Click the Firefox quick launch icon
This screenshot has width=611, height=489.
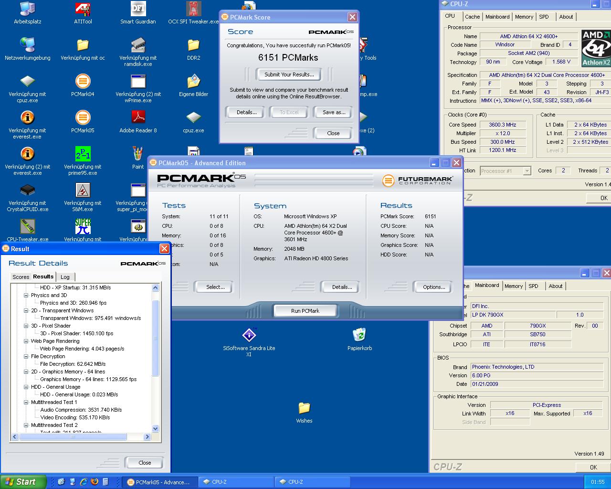[x=95, y=482]
